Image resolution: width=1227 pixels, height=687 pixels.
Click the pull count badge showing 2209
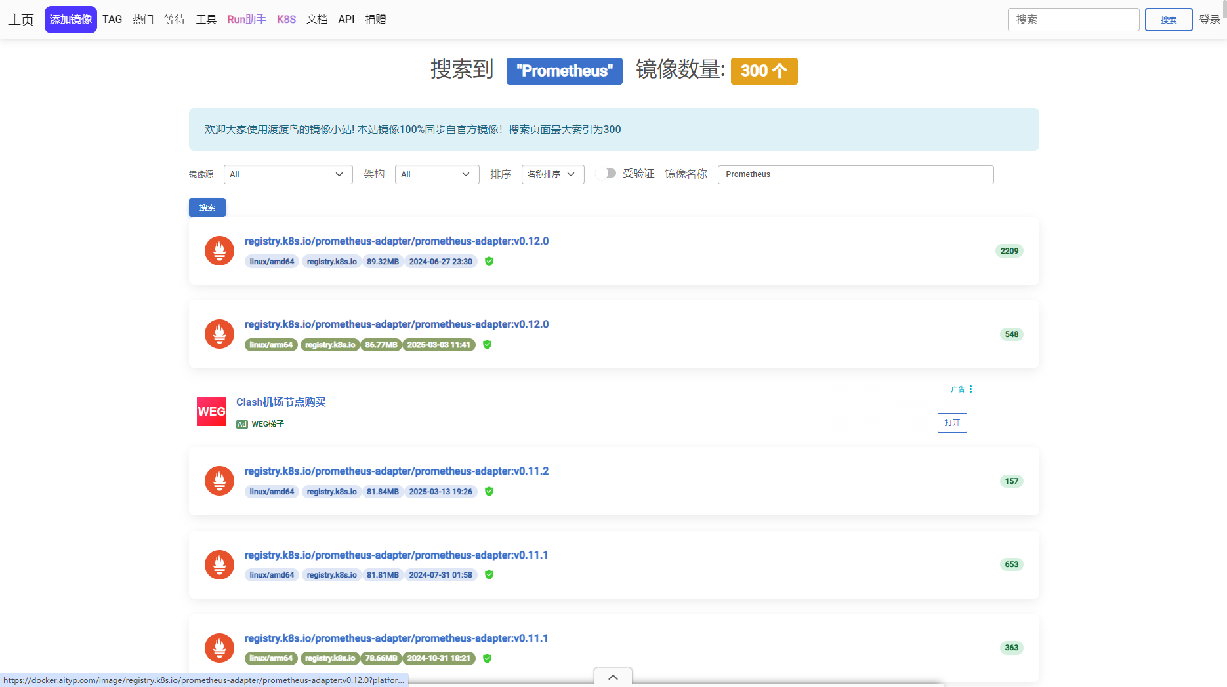pyautogui.click(x=1009, y=250)
